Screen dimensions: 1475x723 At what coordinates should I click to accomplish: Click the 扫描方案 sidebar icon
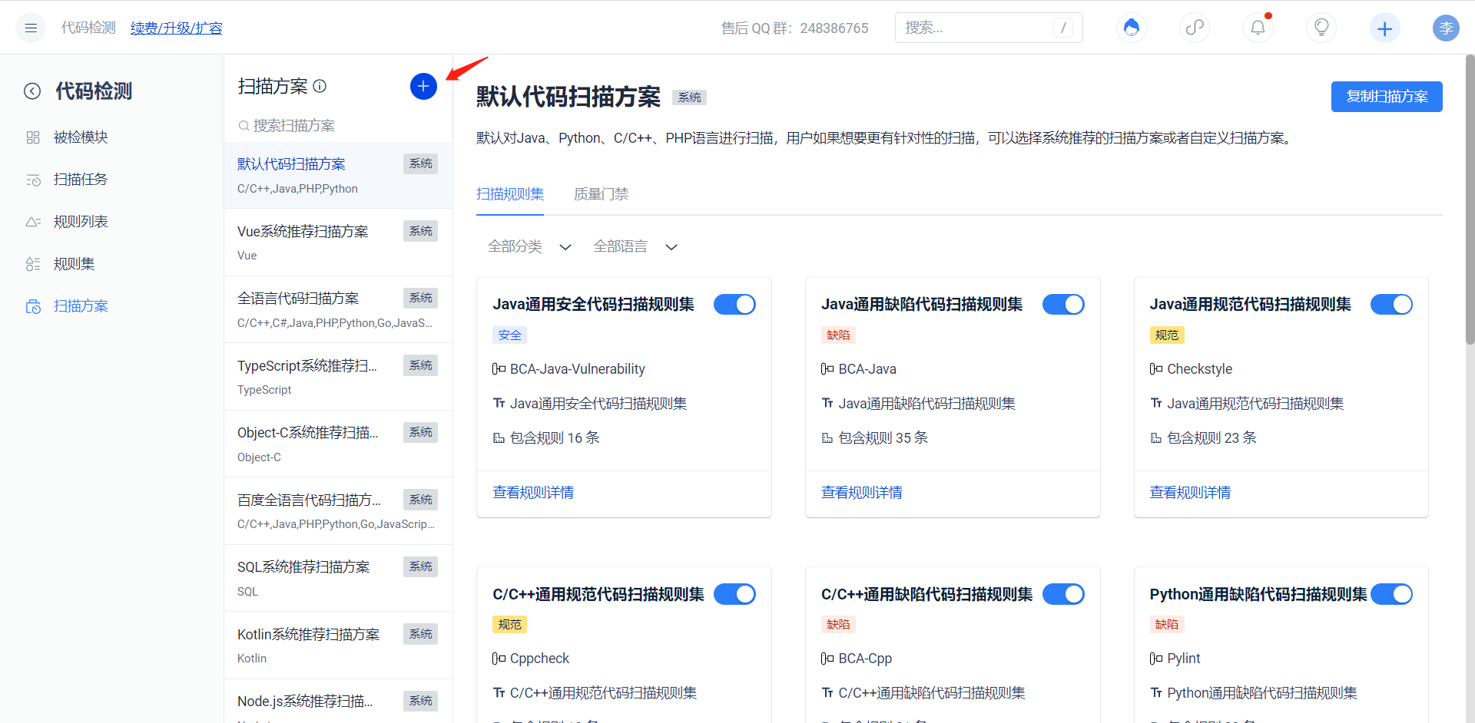[x=33, y=306]
